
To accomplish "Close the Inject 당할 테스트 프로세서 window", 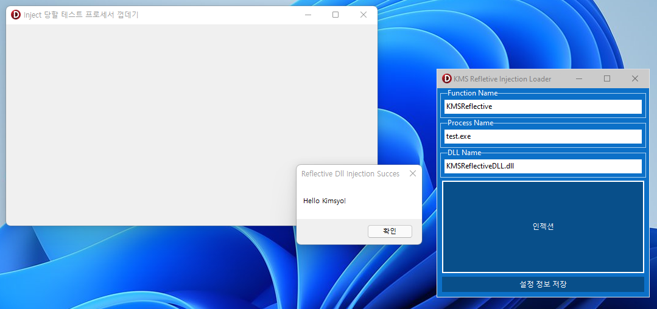I will coord(364,15).
